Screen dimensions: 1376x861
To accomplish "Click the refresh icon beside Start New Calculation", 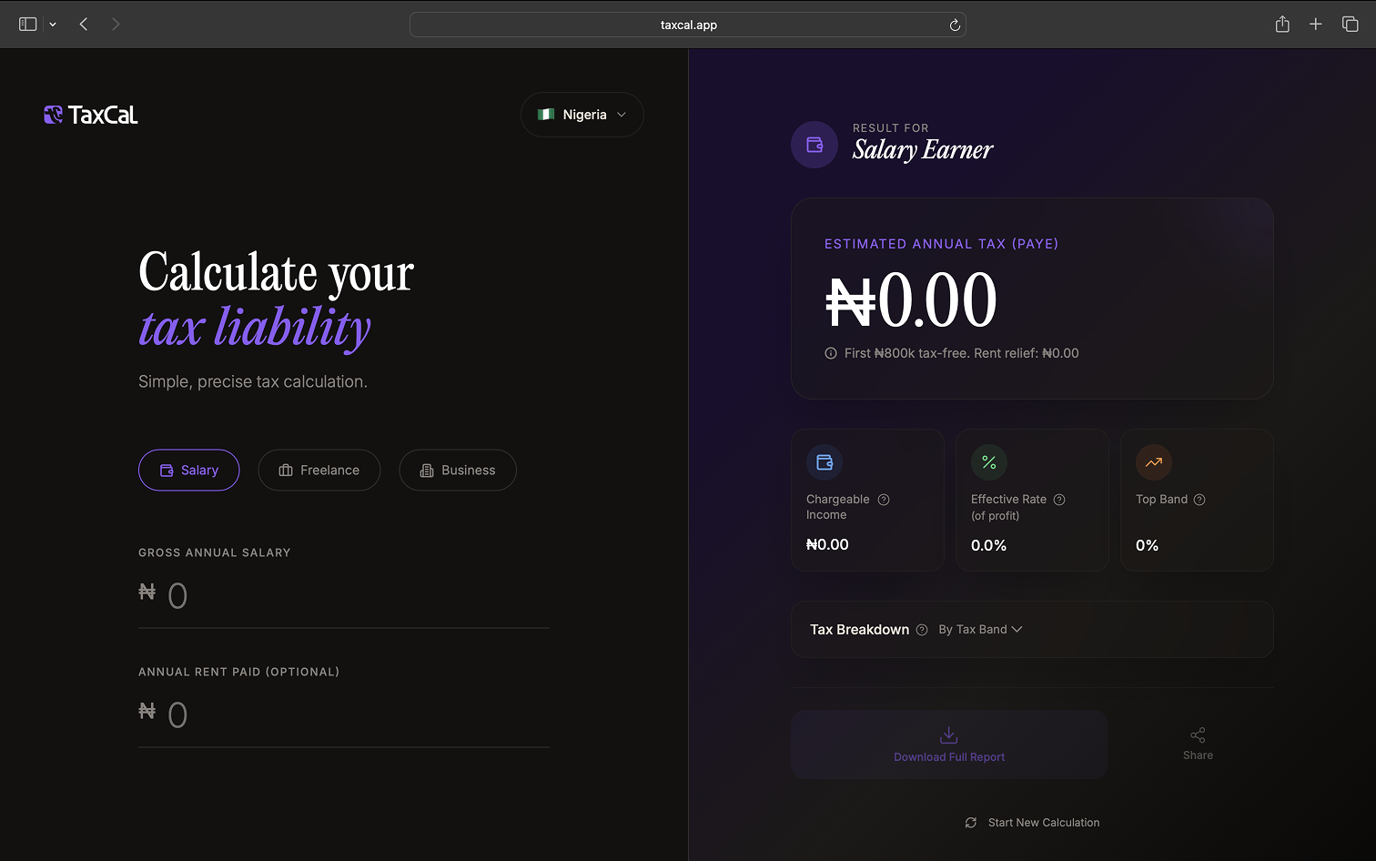I will click(970, 822).
